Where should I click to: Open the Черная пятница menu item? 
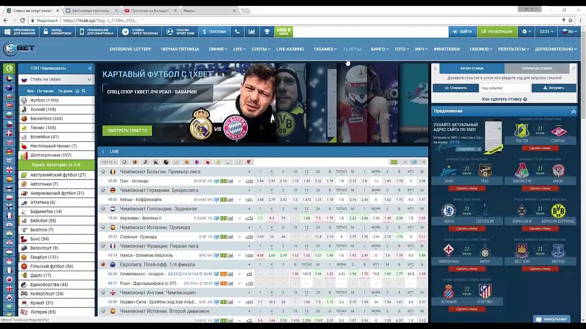(x=180, y=49)
